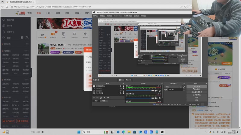Screen dimensions: 241x135
Task: Open 视频采集设备 mixer settings gear
Action: click(x=160, y=98)
